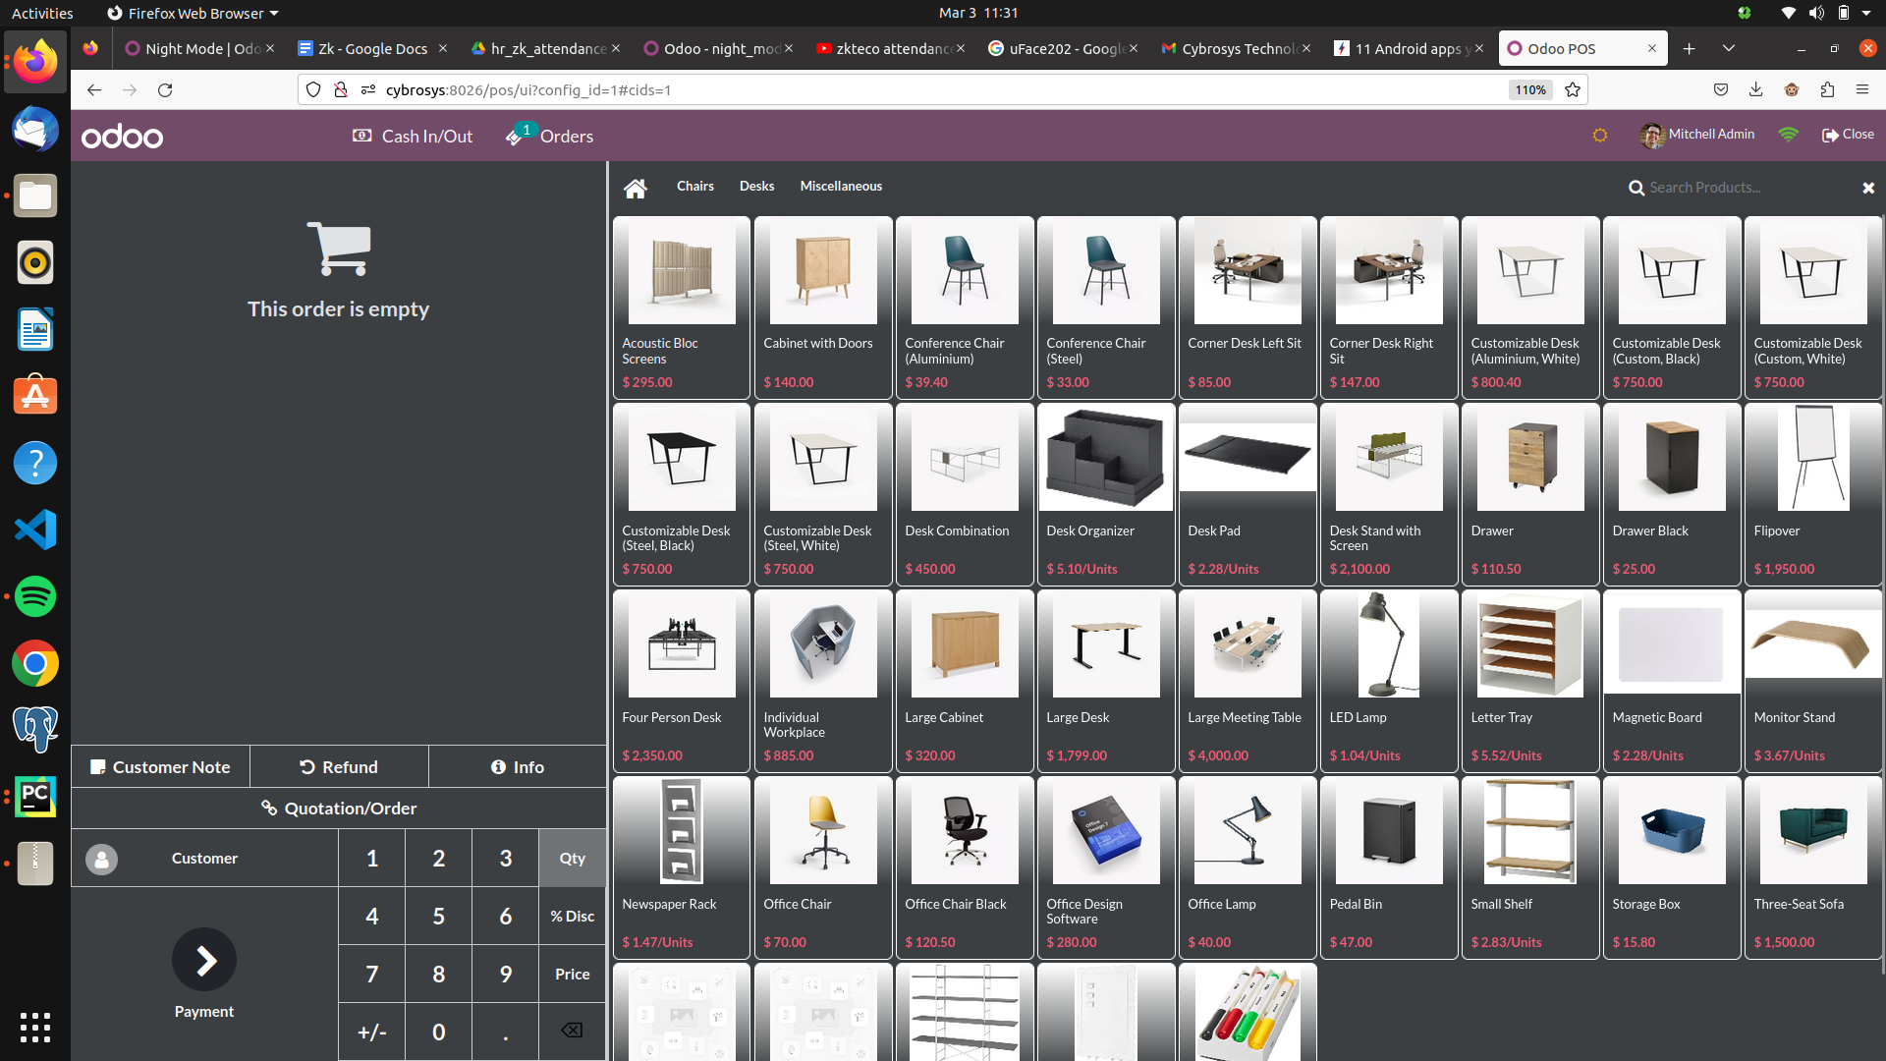
Task: Click the home category icon
Action: [x=636, y=188]
